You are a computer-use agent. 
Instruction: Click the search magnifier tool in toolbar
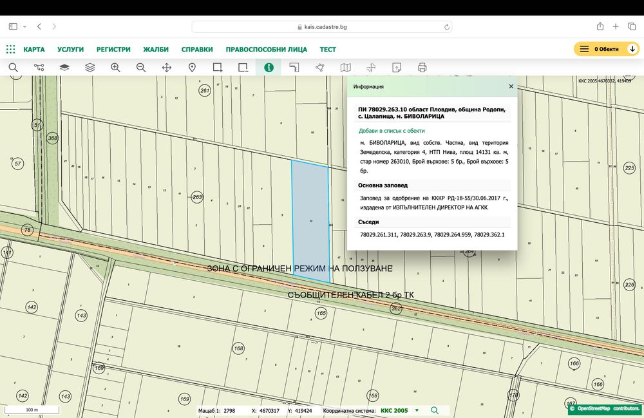click(13, 67)
